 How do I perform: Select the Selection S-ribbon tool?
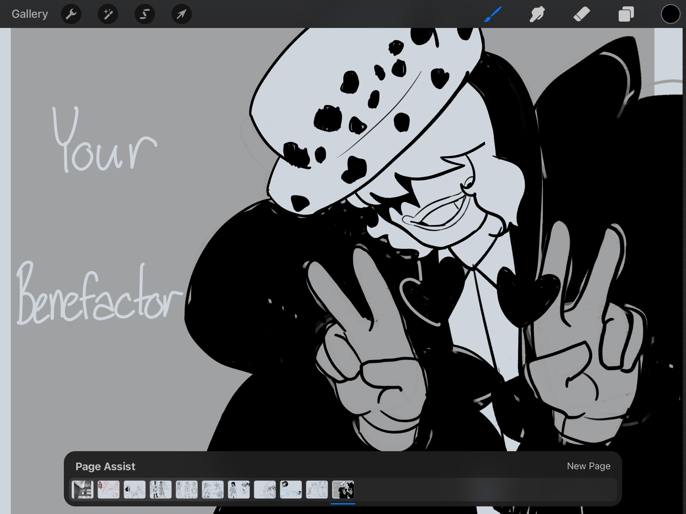[x=145, y=14]
